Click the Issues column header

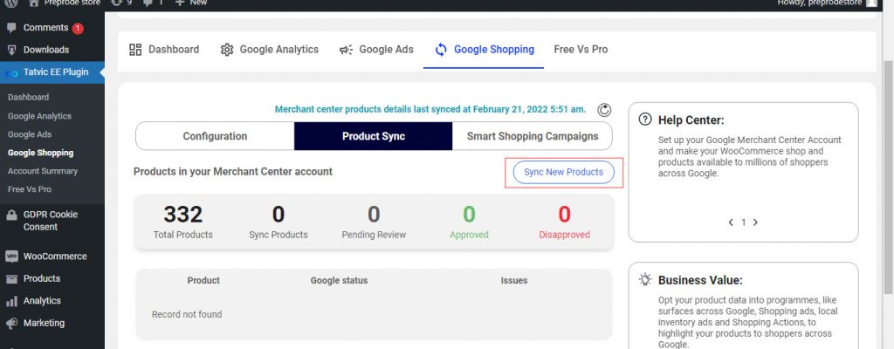point(514,281)
